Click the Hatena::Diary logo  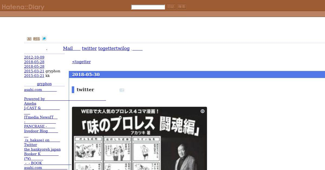(23, 7)
